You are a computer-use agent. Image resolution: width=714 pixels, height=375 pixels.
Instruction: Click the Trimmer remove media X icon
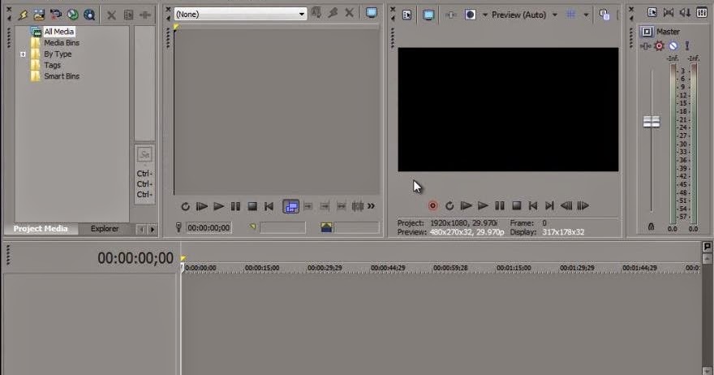[x=349, y=13]
